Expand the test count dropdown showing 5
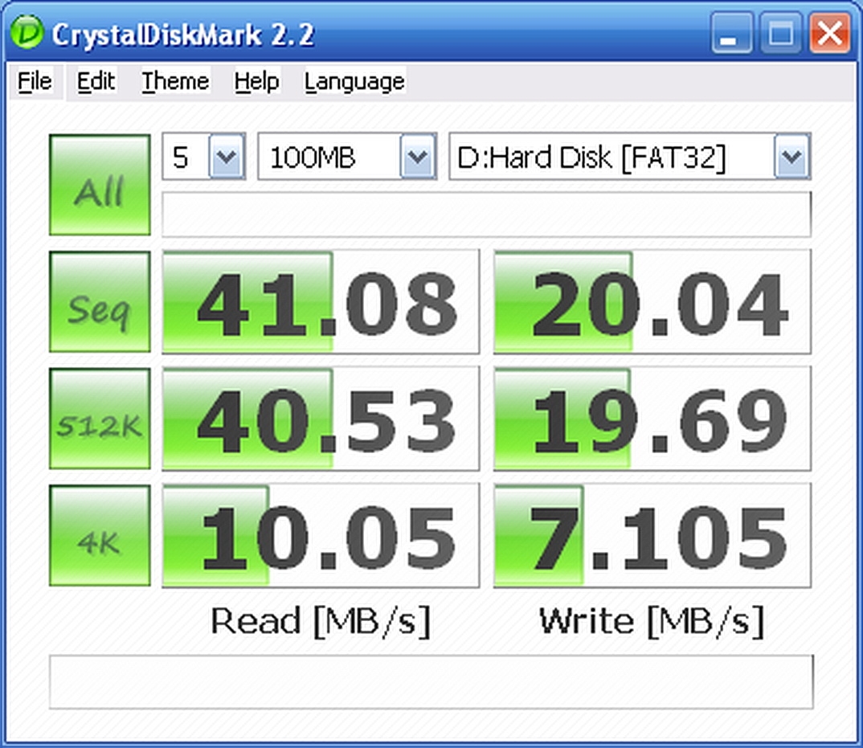Screen dimensions: 863x748 pyautogui.click(x=227, y=157)
